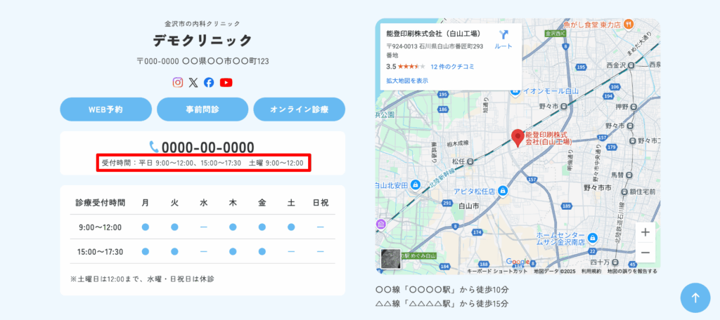Click the phone icon beside the number
The height and width of the screenshot is (320, 720).
coord(154,147)
